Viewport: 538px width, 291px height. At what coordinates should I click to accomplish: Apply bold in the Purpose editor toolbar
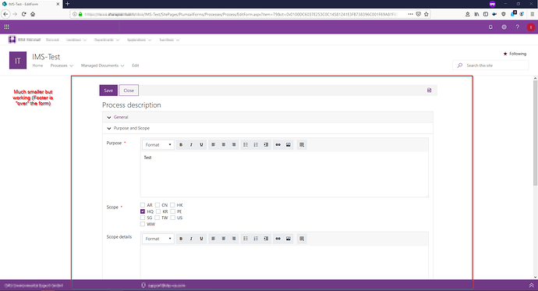click(181, 145)
